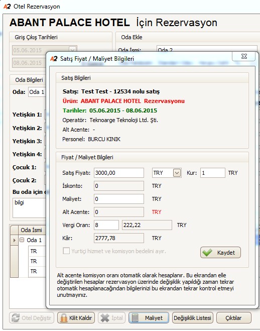Click the green checkmark on Kaydet
Image resolution: width=260 pixels, height=331 pixels.
point(207,252)
